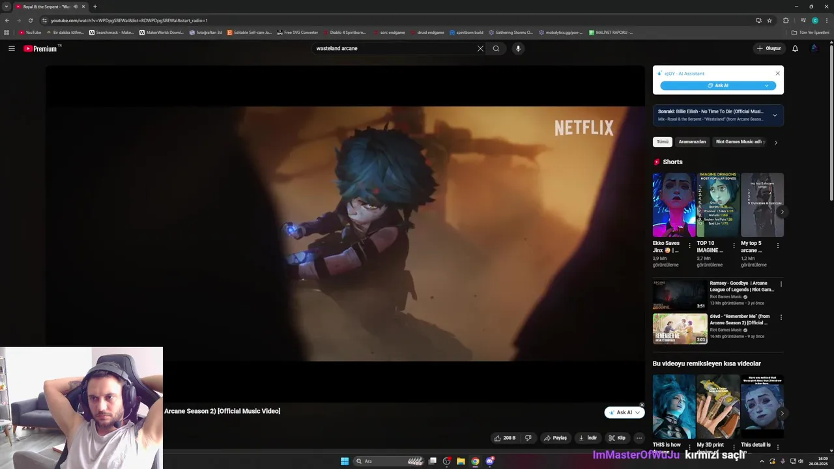834x469 pixels.
Task: Open 'Ramsey - Goodbye' video thumbnail
Action: click(x=680, y=295)
